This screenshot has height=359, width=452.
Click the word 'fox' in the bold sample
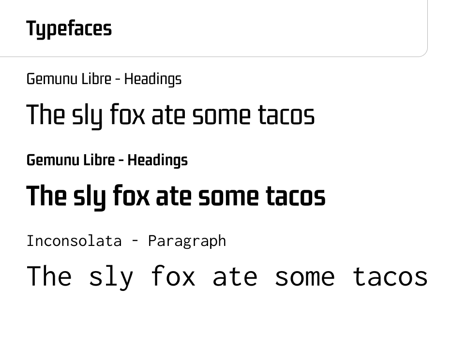(x=132, y=195)
